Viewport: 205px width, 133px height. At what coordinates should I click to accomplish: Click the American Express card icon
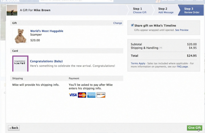(x=91, y=95)
